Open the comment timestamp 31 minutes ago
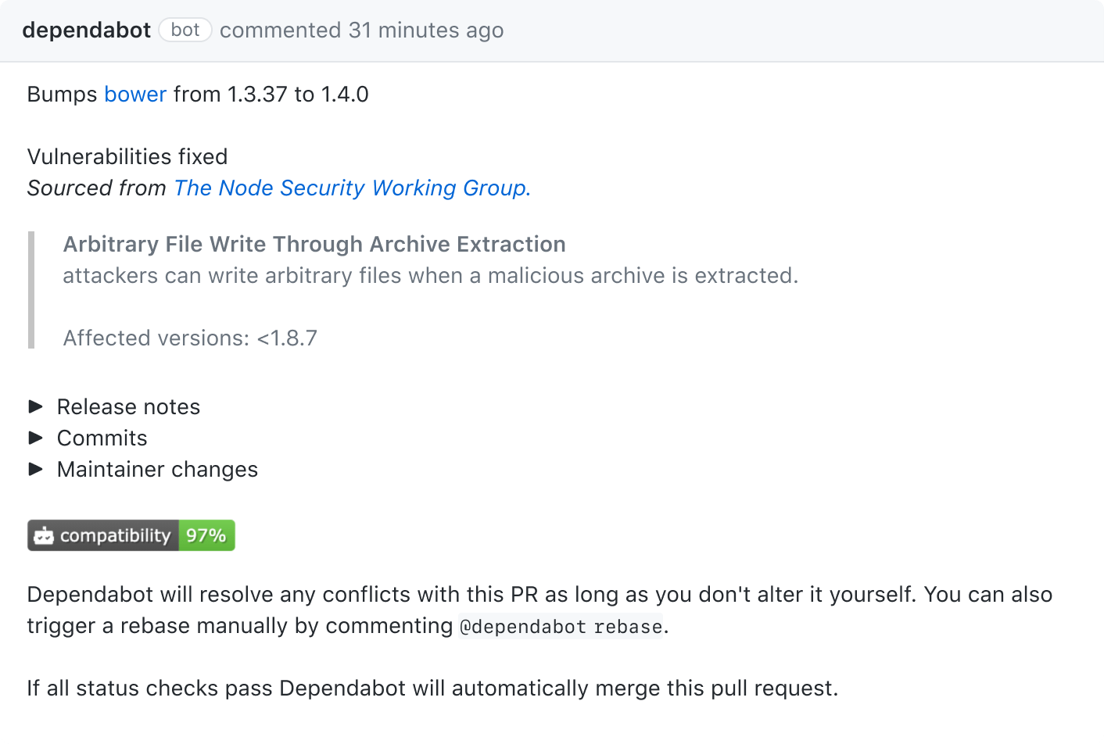The image size is (1104, 744). 425,30
